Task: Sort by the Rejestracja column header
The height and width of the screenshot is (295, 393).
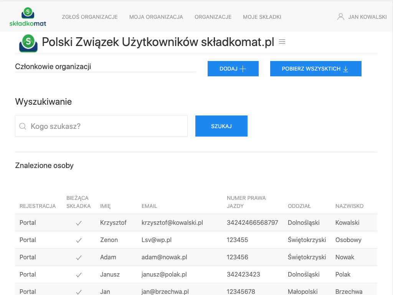Action: click(38, 206)
